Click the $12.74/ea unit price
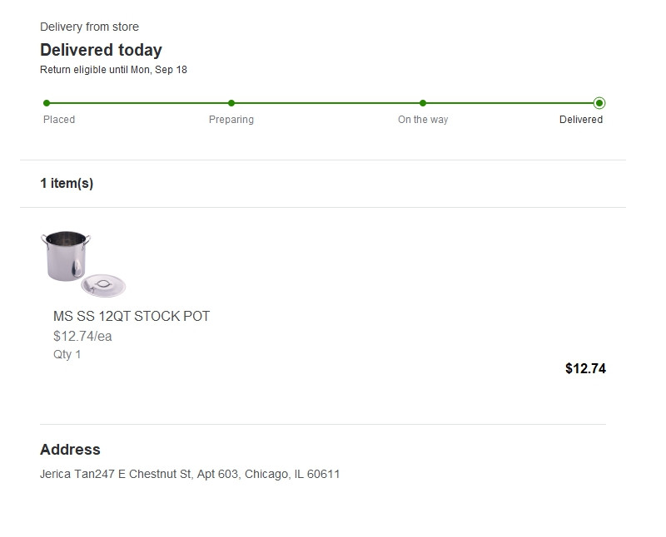Screen dimensions: 666x537 tap(82, 336)
